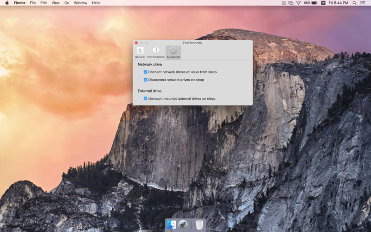The height and width of the screenshot is (232, 371).
Task: Click the Preferences window title
Action: [192, 43]
